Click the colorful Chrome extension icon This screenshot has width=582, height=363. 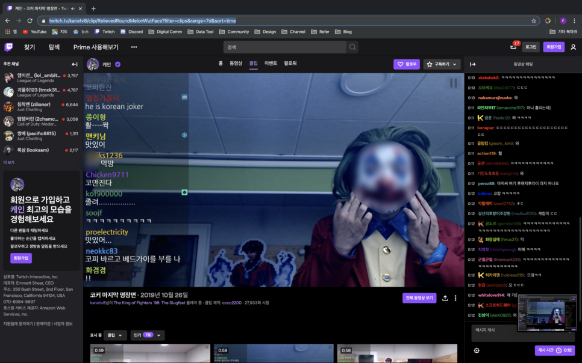[548, 21]
